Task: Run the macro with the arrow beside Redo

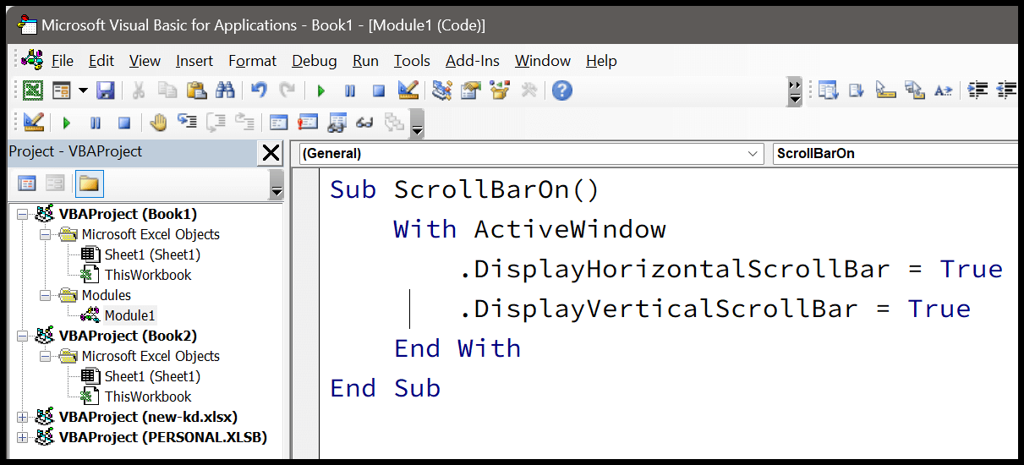Action: click(x=321, y=90)
